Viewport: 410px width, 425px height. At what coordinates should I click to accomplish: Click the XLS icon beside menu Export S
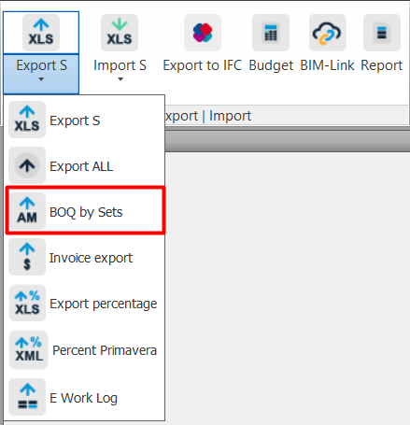pos(27,120)
